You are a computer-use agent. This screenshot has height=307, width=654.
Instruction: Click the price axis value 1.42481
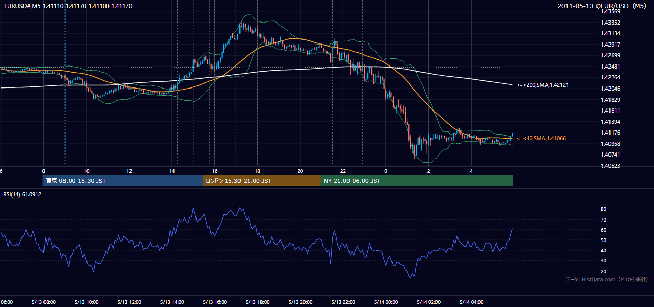pyautogui.click(x=611, y=67)
